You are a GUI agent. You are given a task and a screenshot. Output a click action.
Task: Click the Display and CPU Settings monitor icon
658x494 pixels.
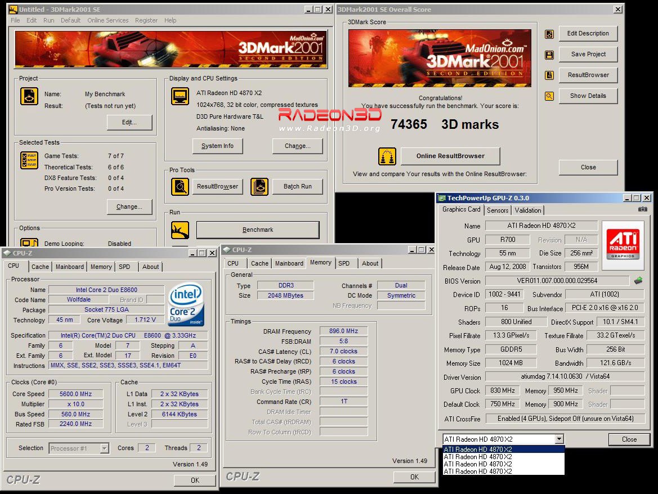pyautogui.click(x=180, y=96)
